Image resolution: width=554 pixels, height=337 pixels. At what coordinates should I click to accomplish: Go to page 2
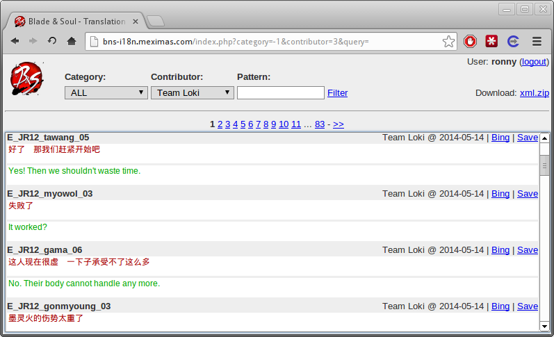(220, 124)
